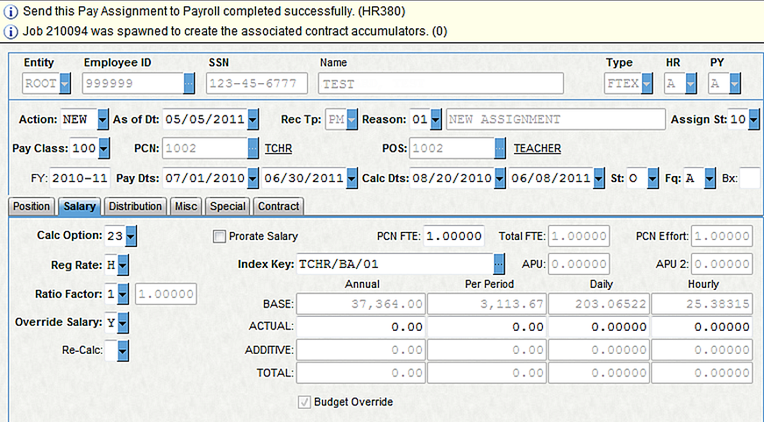Switch to the Distribution tab
Image resolution: width=764 pixels, height=422 pixels.
tap(134, 207)
